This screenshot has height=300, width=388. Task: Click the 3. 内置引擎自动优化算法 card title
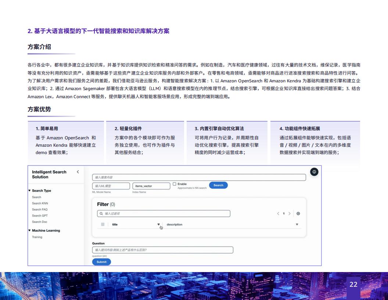tap(219, 128)
